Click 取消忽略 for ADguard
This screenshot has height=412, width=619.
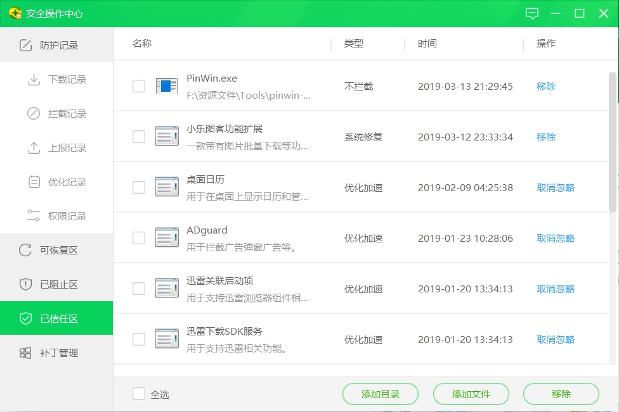point(556,239)
